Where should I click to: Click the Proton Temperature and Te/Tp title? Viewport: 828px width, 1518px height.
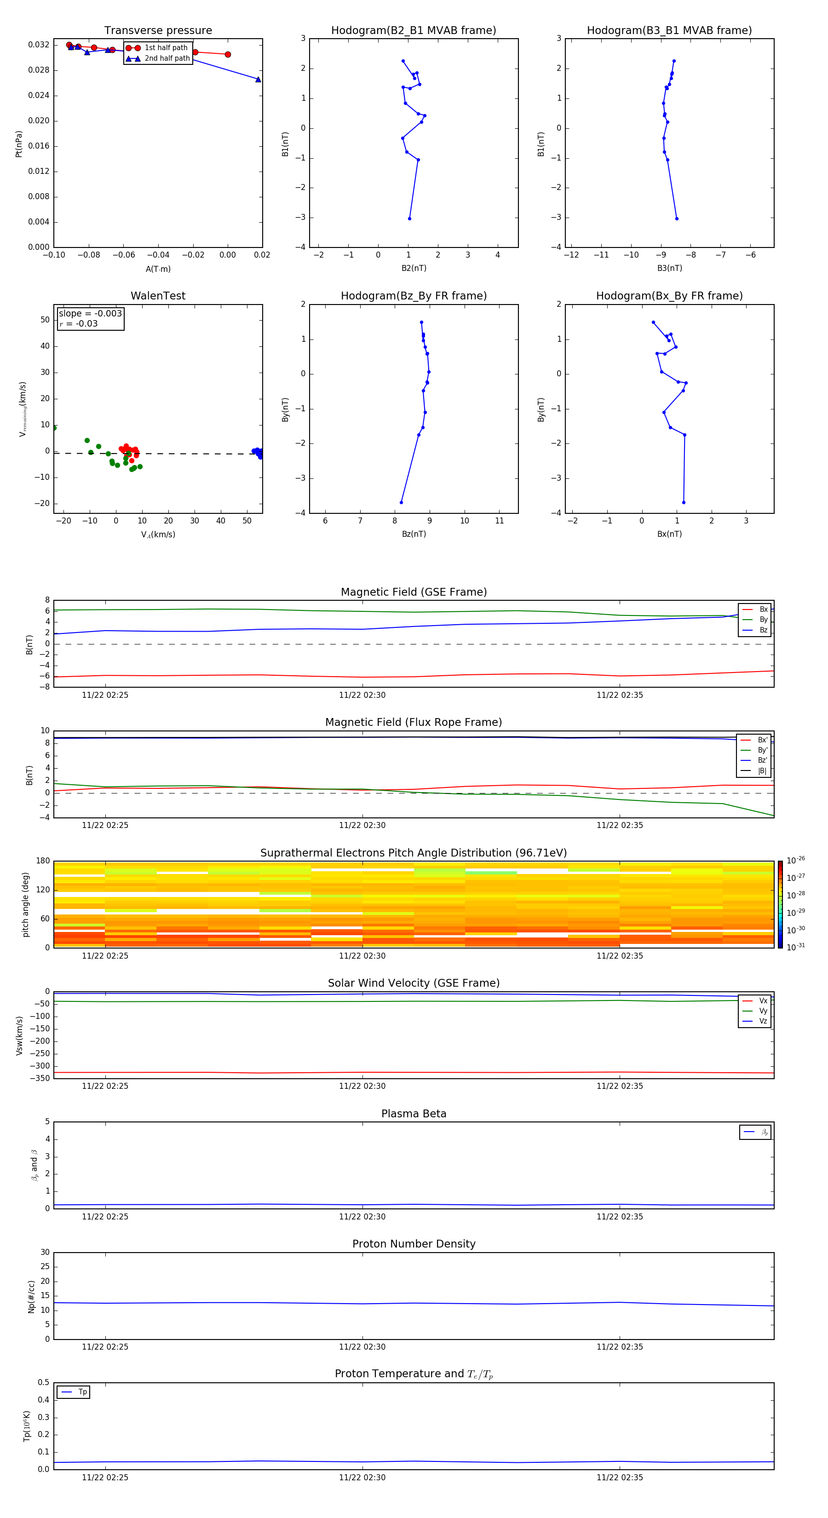point(414,1374)
